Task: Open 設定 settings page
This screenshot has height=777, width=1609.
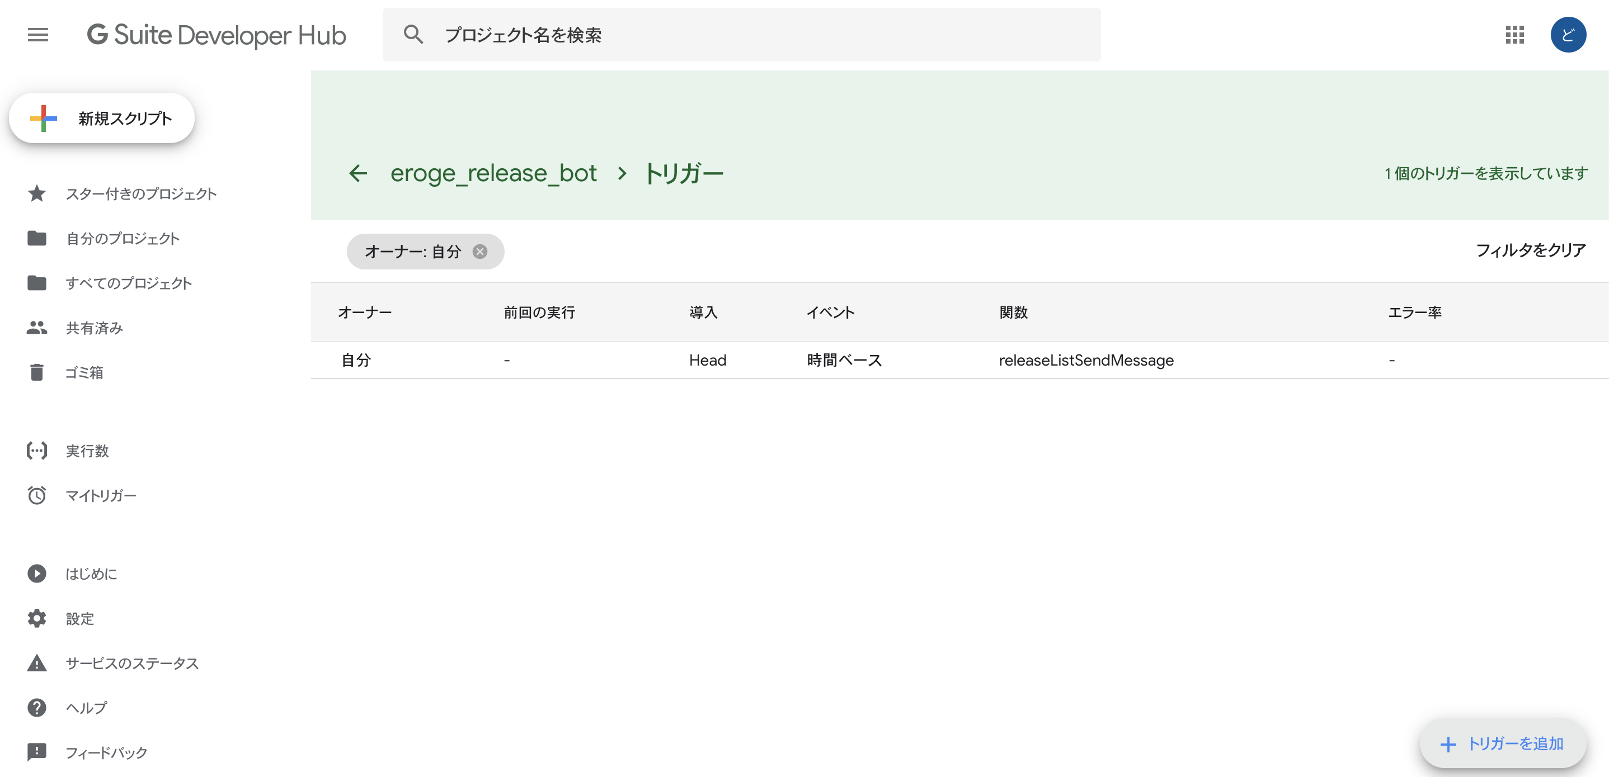Action: click(x=79, y=618)
